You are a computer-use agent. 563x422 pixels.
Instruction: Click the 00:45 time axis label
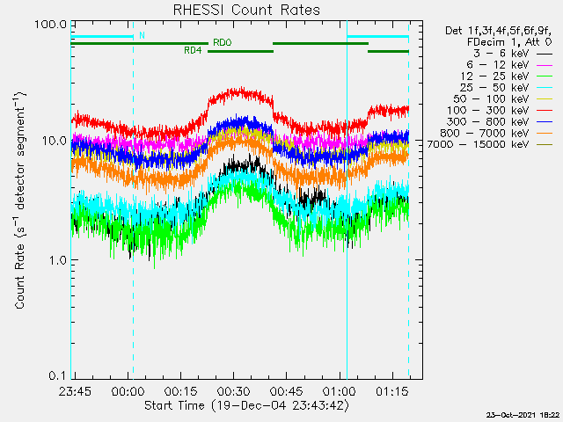(287, 391)
